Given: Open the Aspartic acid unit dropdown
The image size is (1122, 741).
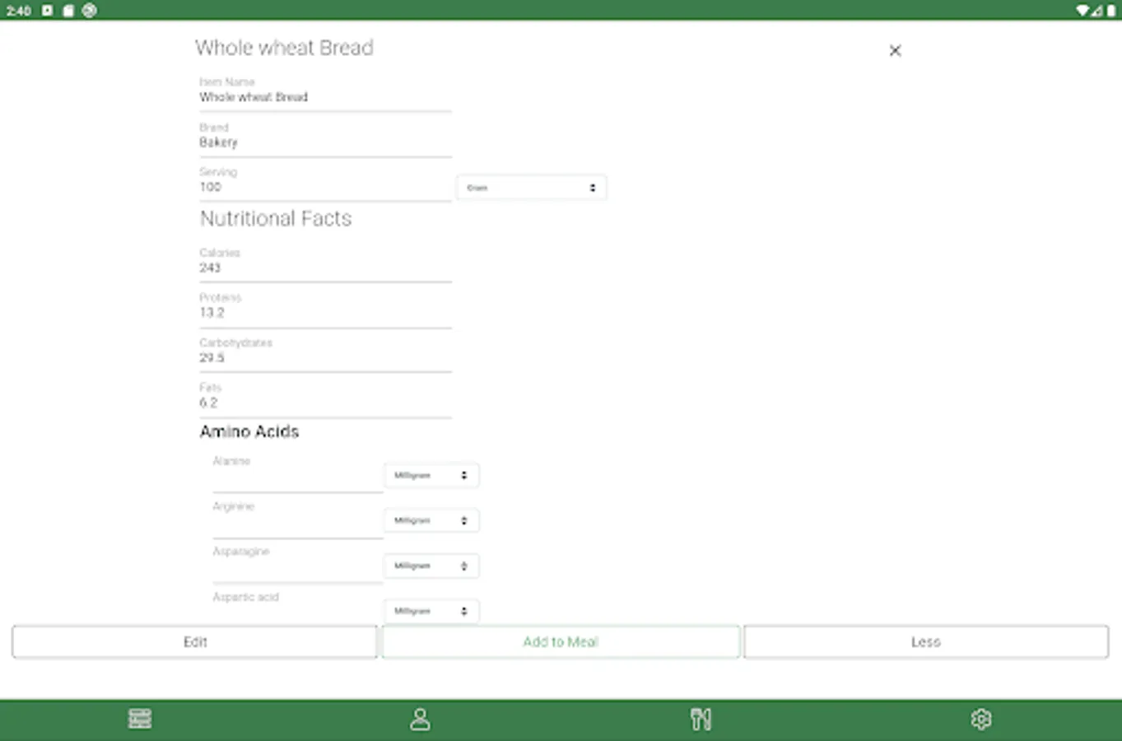Looking at the screenshot, I should [431, 611].
